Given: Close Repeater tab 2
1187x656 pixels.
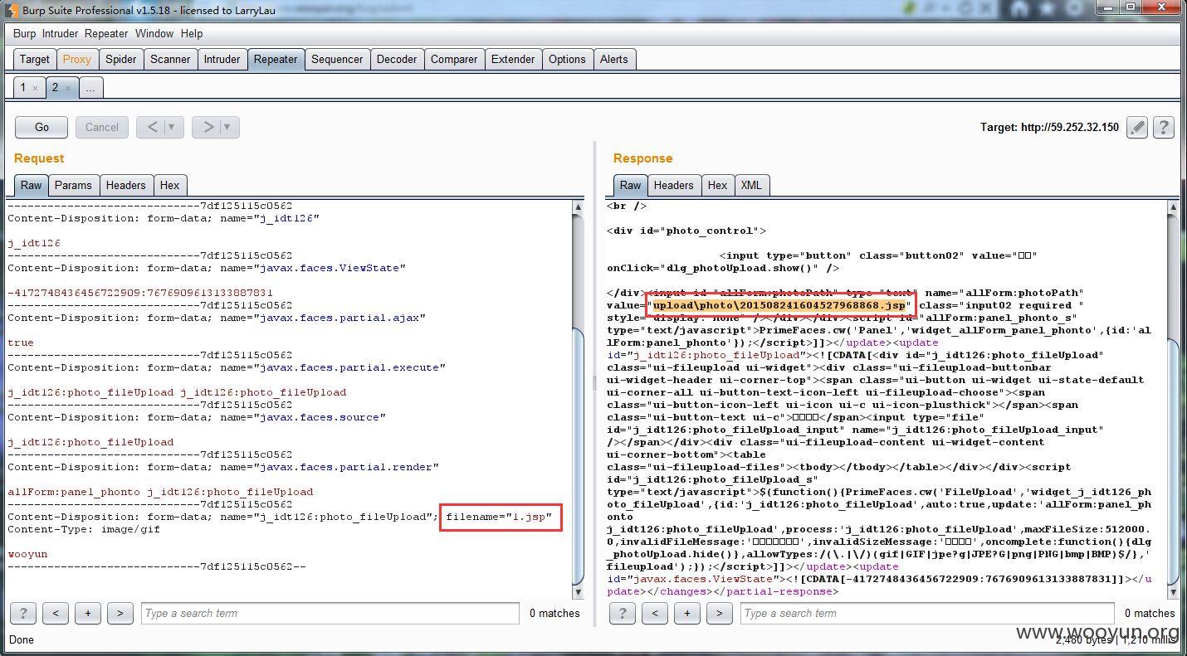Looking at the screenshot, I should (x=67, y=88).
